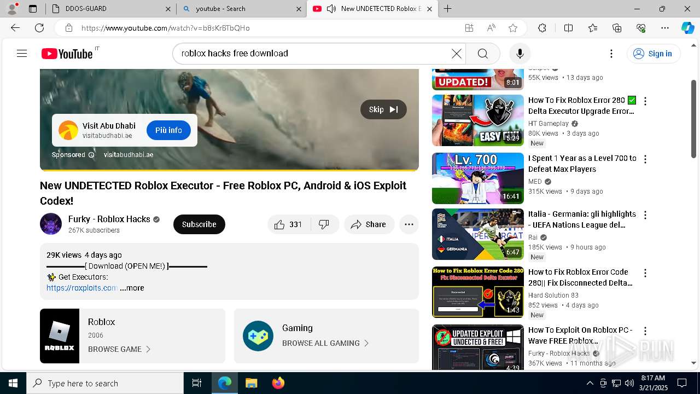Image resolution: width=700 pixels, height=394 pixels.
Task: Close the youtube - Search tab
Action: click(x=299, y=9)
